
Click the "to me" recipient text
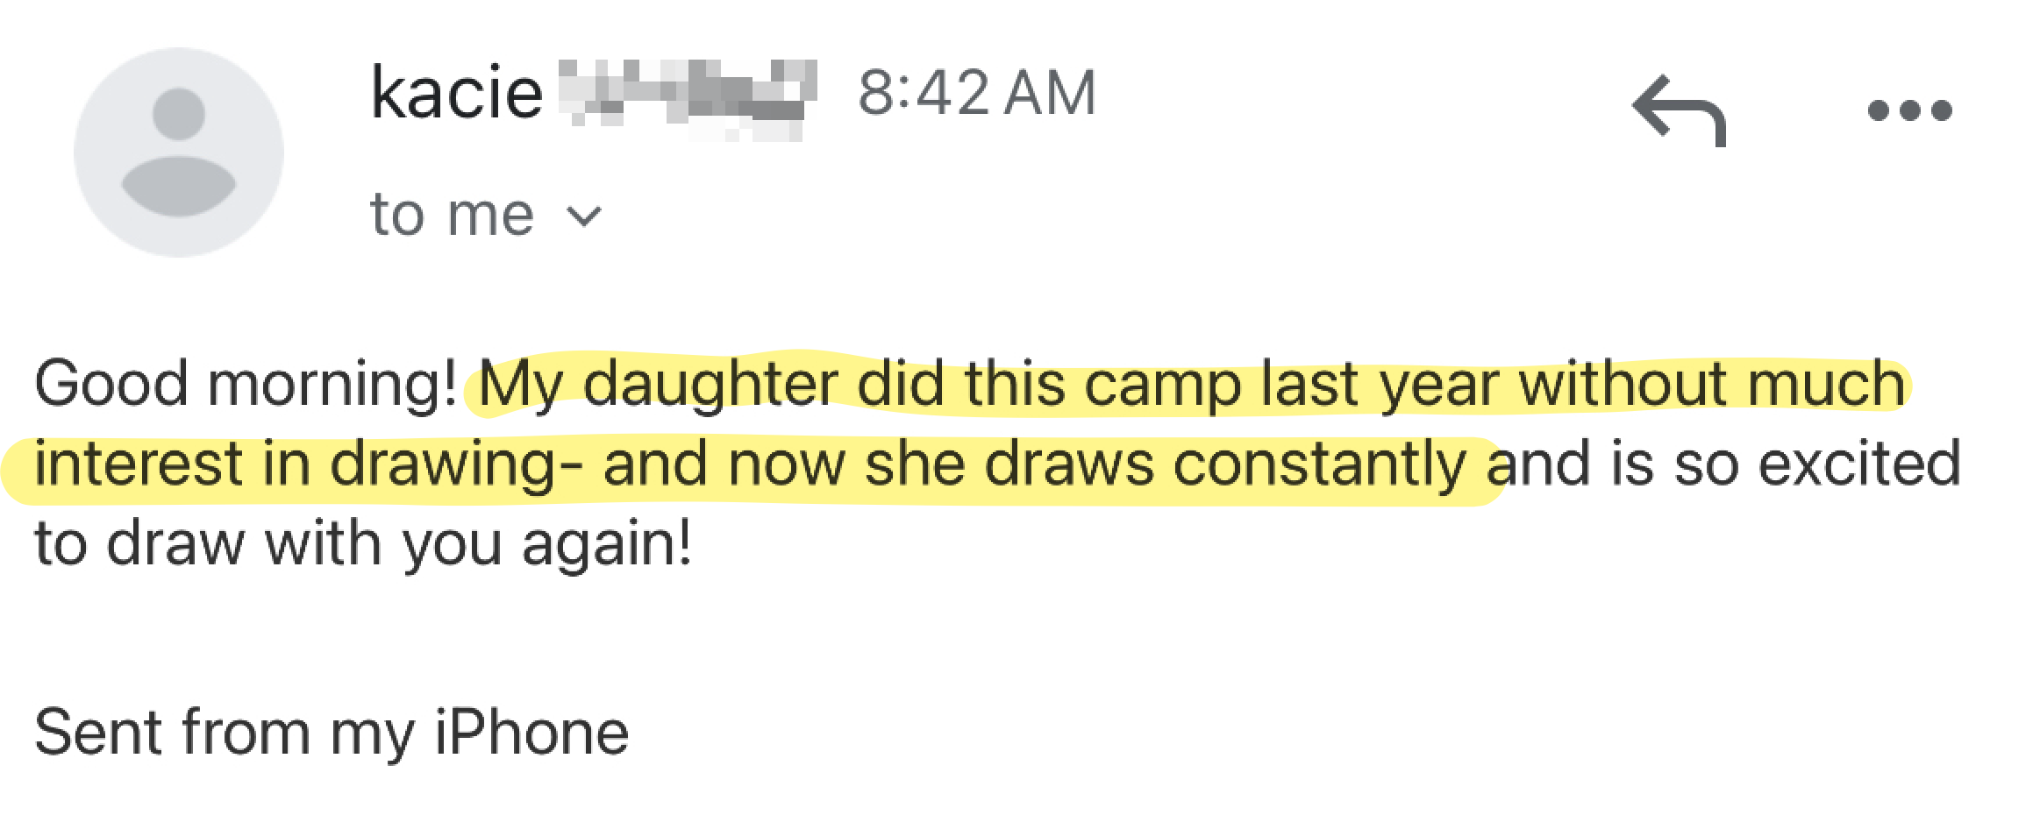[452, 214]
